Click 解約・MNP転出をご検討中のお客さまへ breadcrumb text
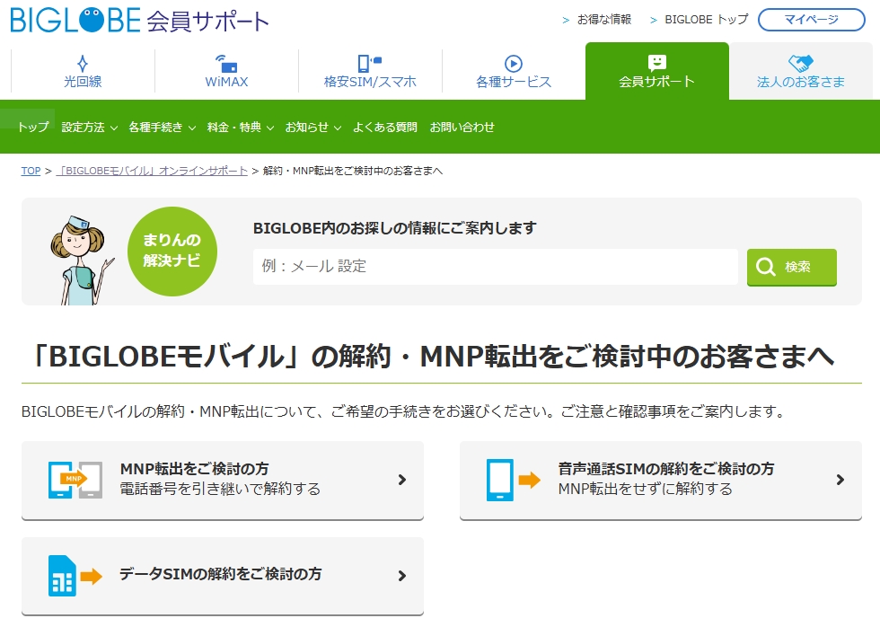880x627 pixels. pos(352,171)
